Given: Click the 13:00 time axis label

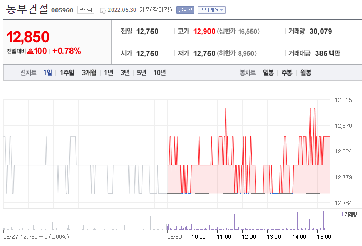Looking at the screenshot, I should click(274, 237).
